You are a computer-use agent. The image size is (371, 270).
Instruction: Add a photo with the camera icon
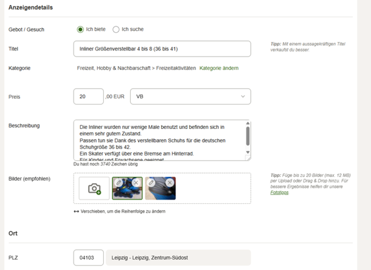click(94, 189)
